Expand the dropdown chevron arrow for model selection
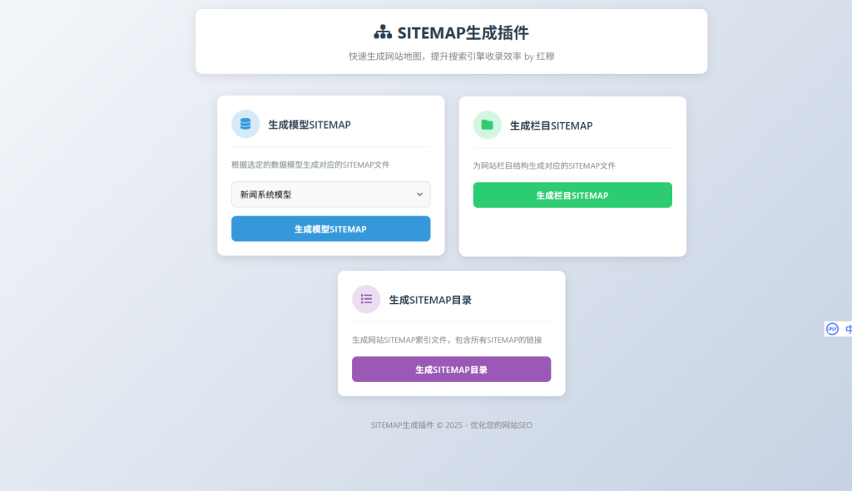 [419, 194]
